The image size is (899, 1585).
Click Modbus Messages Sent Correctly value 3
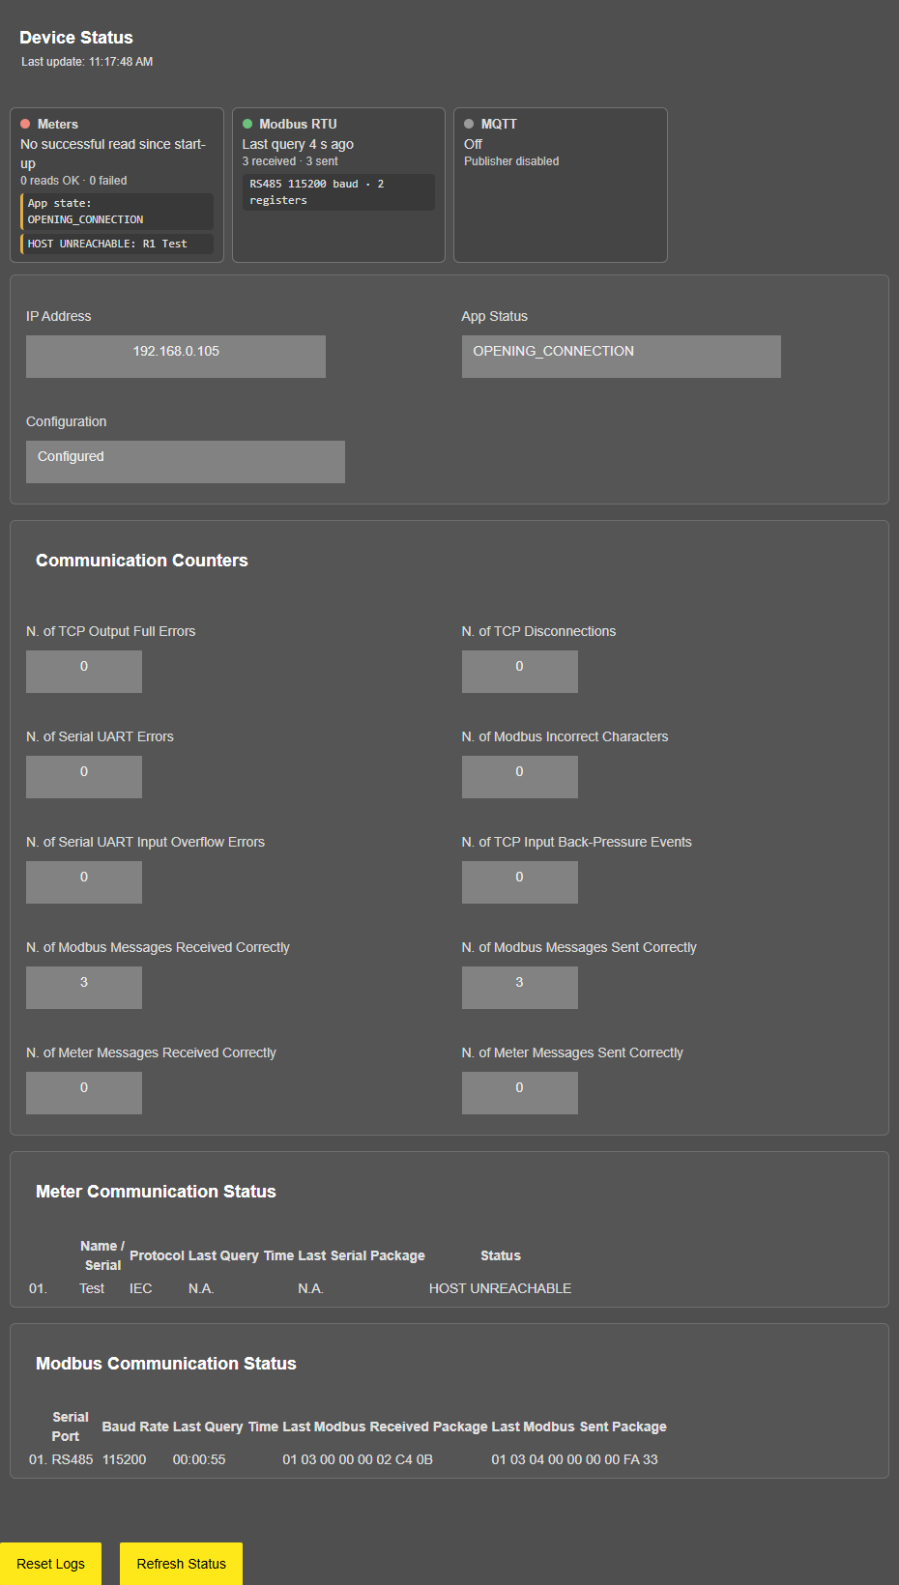(x=520, y=988)
